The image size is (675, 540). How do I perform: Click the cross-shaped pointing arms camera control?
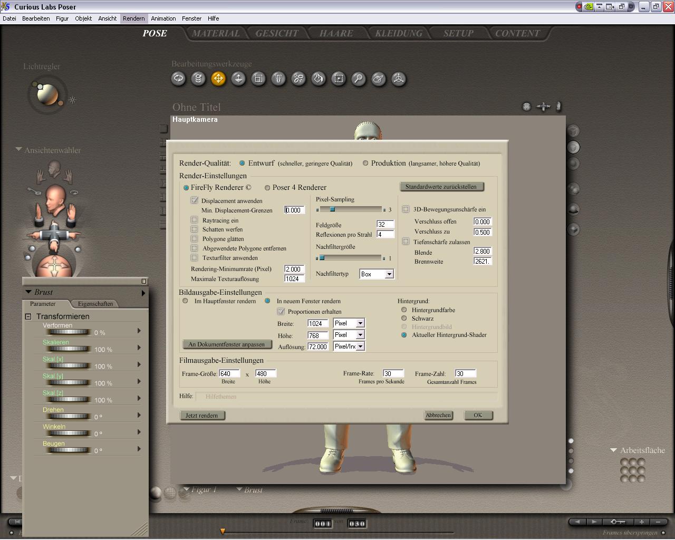[54, 234]
